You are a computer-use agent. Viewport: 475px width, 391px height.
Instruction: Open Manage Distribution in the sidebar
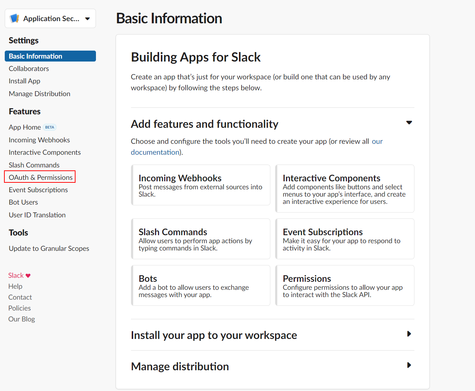click(x=39, y=94)
